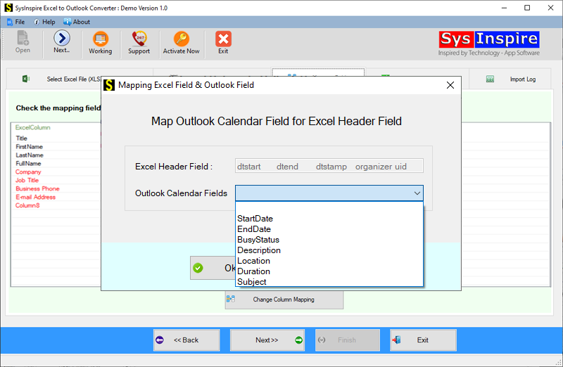Click the red Exit toolbar icon
The height and width of the screenshot is (367, 563).
coord(223,39)
